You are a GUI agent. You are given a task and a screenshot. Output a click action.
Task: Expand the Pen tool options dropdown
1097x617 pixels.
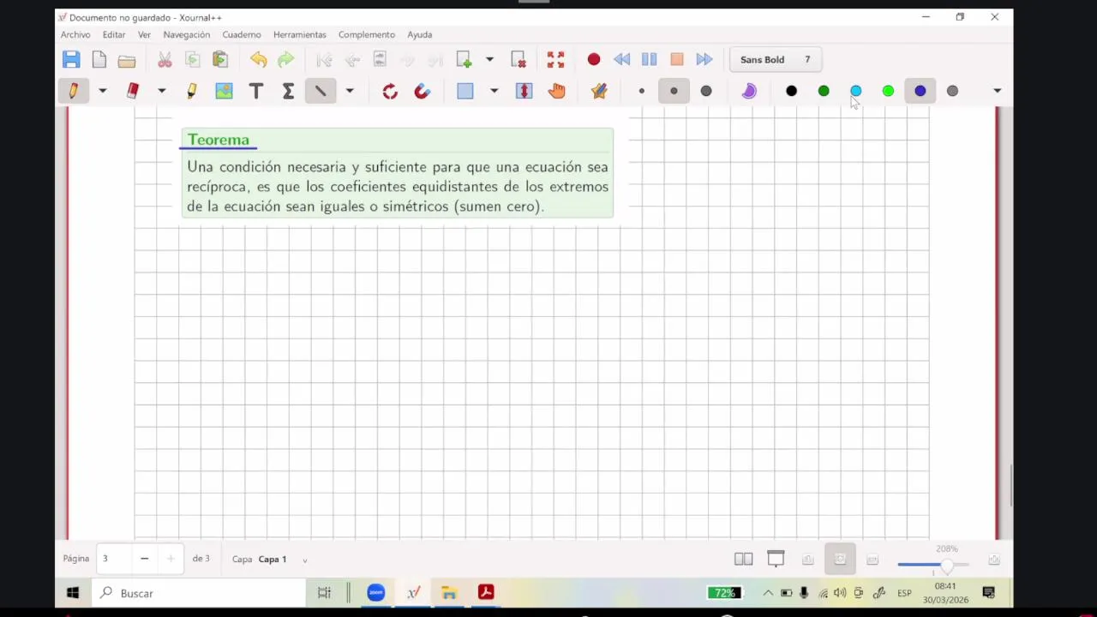coord(102,91)
